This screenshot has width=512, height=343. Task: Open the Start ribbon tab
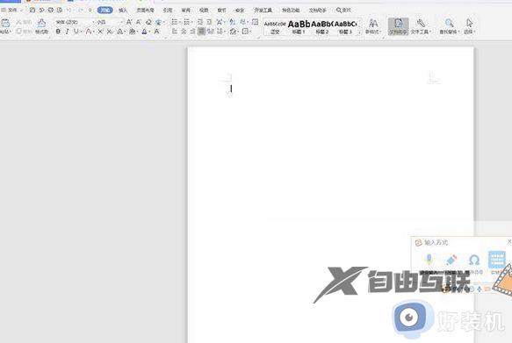[105, 11]
